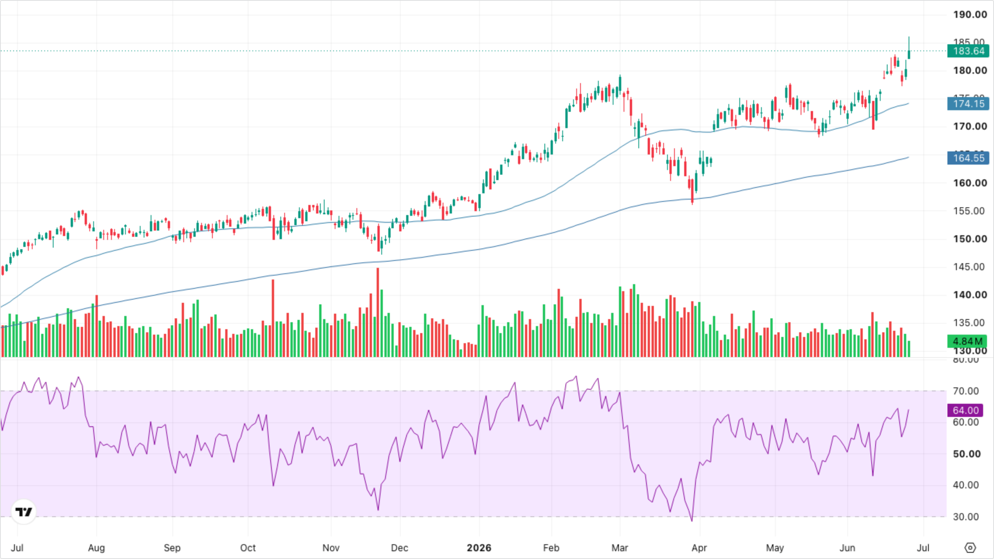Click the 155.00 price scale label

point(969,211)
